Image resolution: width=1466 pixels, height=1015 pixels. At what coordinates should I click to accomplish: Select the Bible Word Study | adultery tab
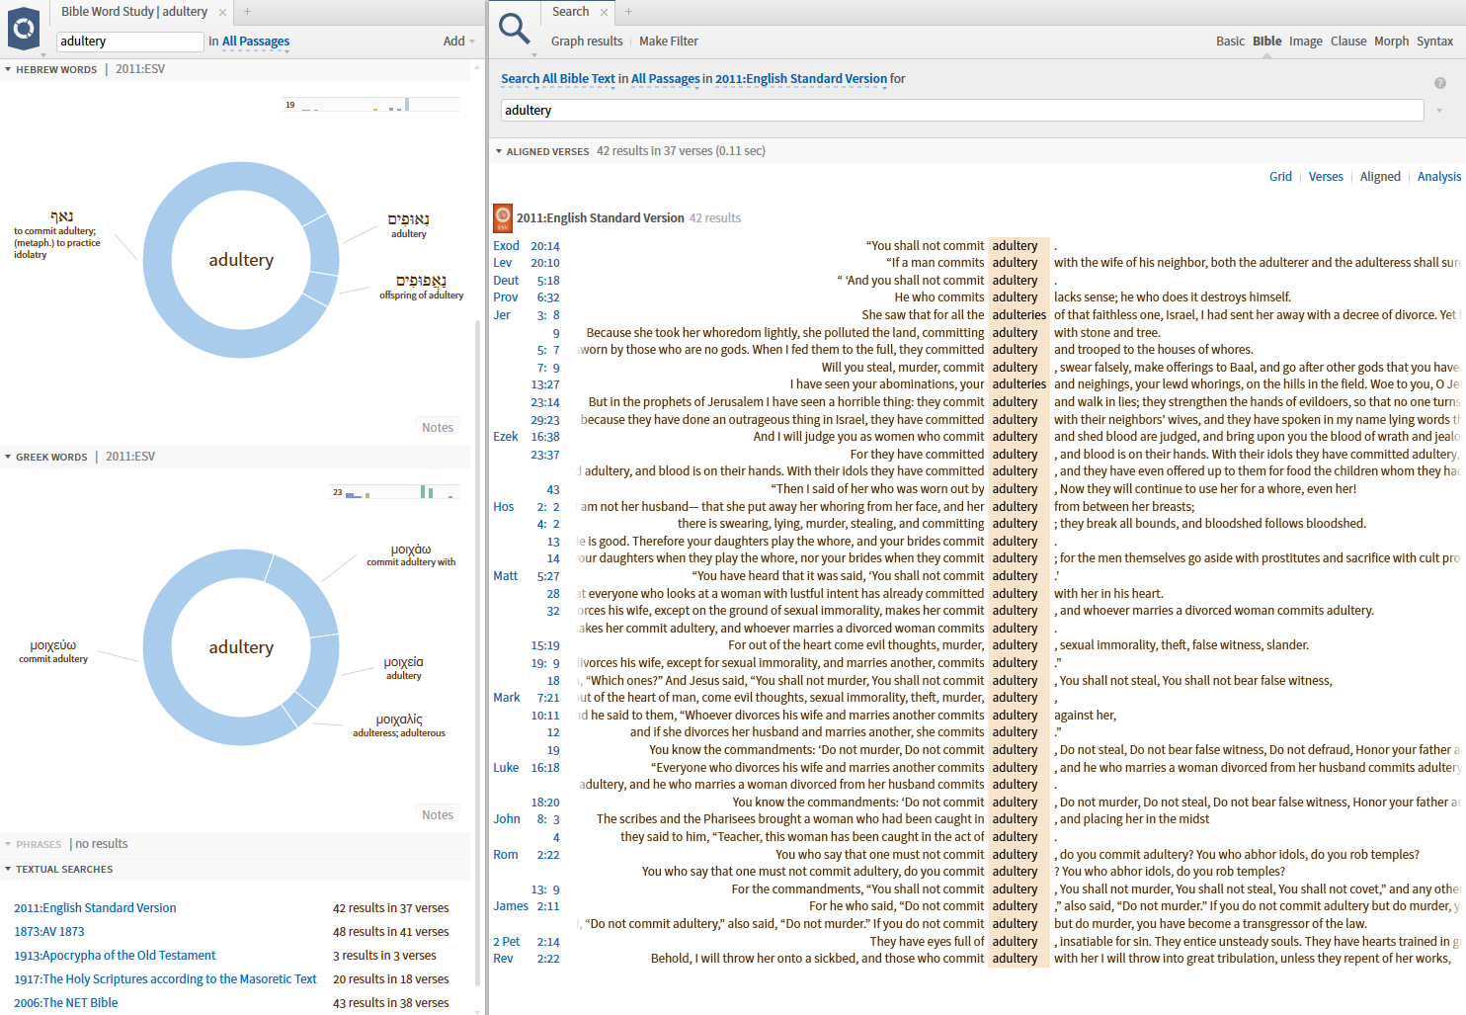click(134, 12)
